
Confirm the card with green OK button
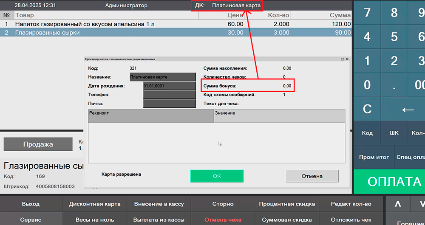pyautogui.click(x=217, y=176)
